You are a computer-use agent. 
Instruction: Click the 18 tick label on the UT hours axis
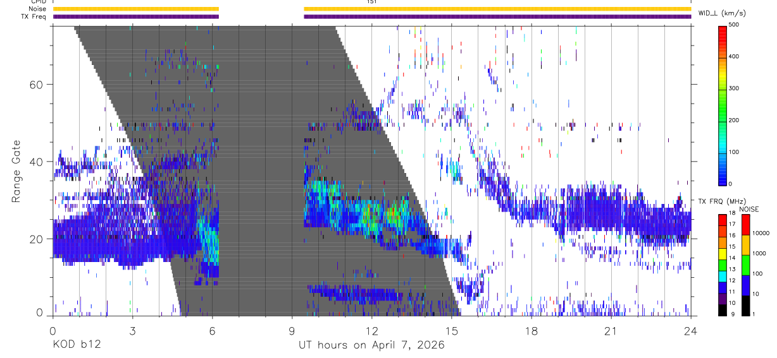(531, 331)
